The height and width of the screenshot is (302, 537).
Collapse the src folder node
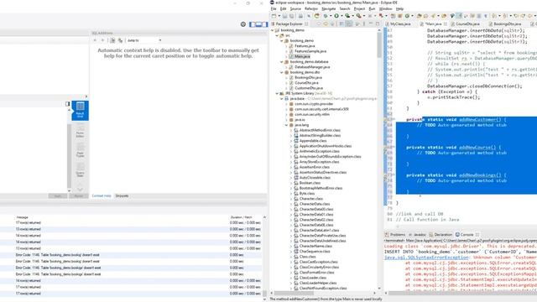277,35
